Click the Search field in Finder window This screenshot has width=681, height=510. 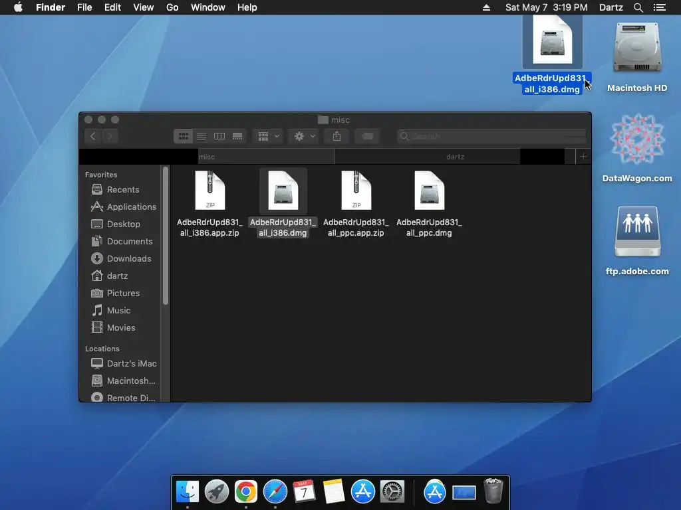[x=491, y=136]
